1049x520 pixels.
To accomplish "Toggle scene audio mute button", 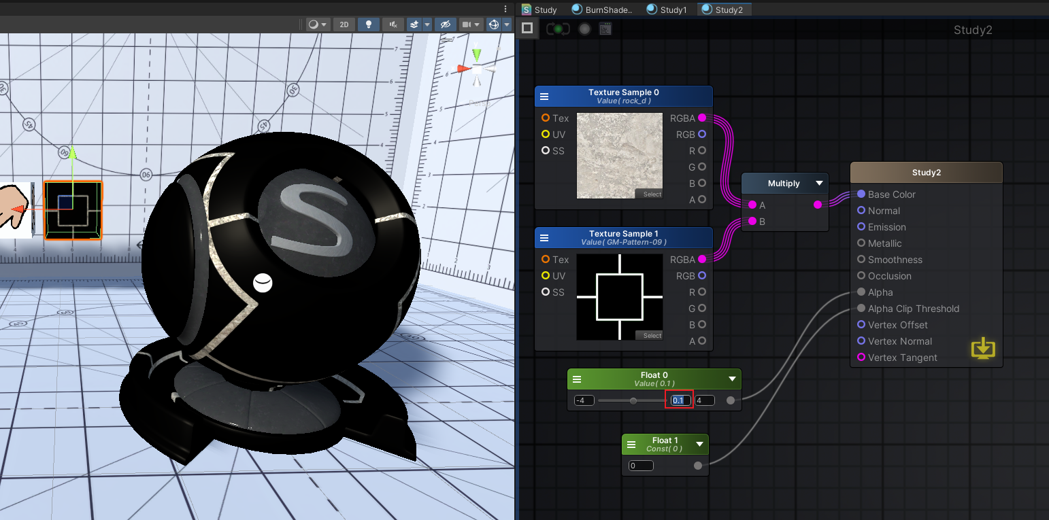I will [393, 24].
